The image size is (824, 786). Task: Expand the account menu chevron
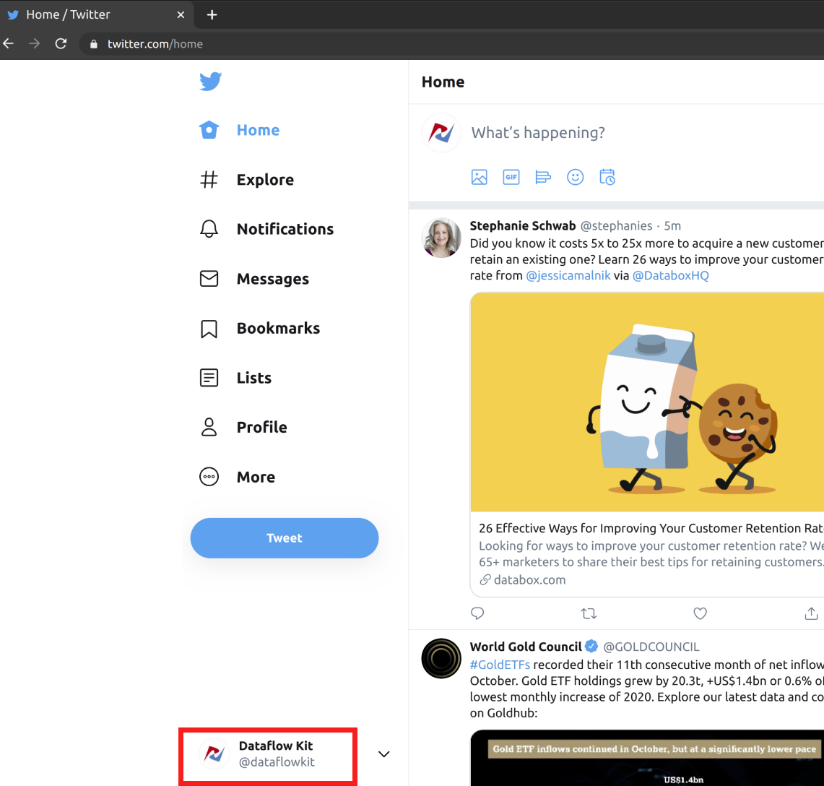point(384,754)
